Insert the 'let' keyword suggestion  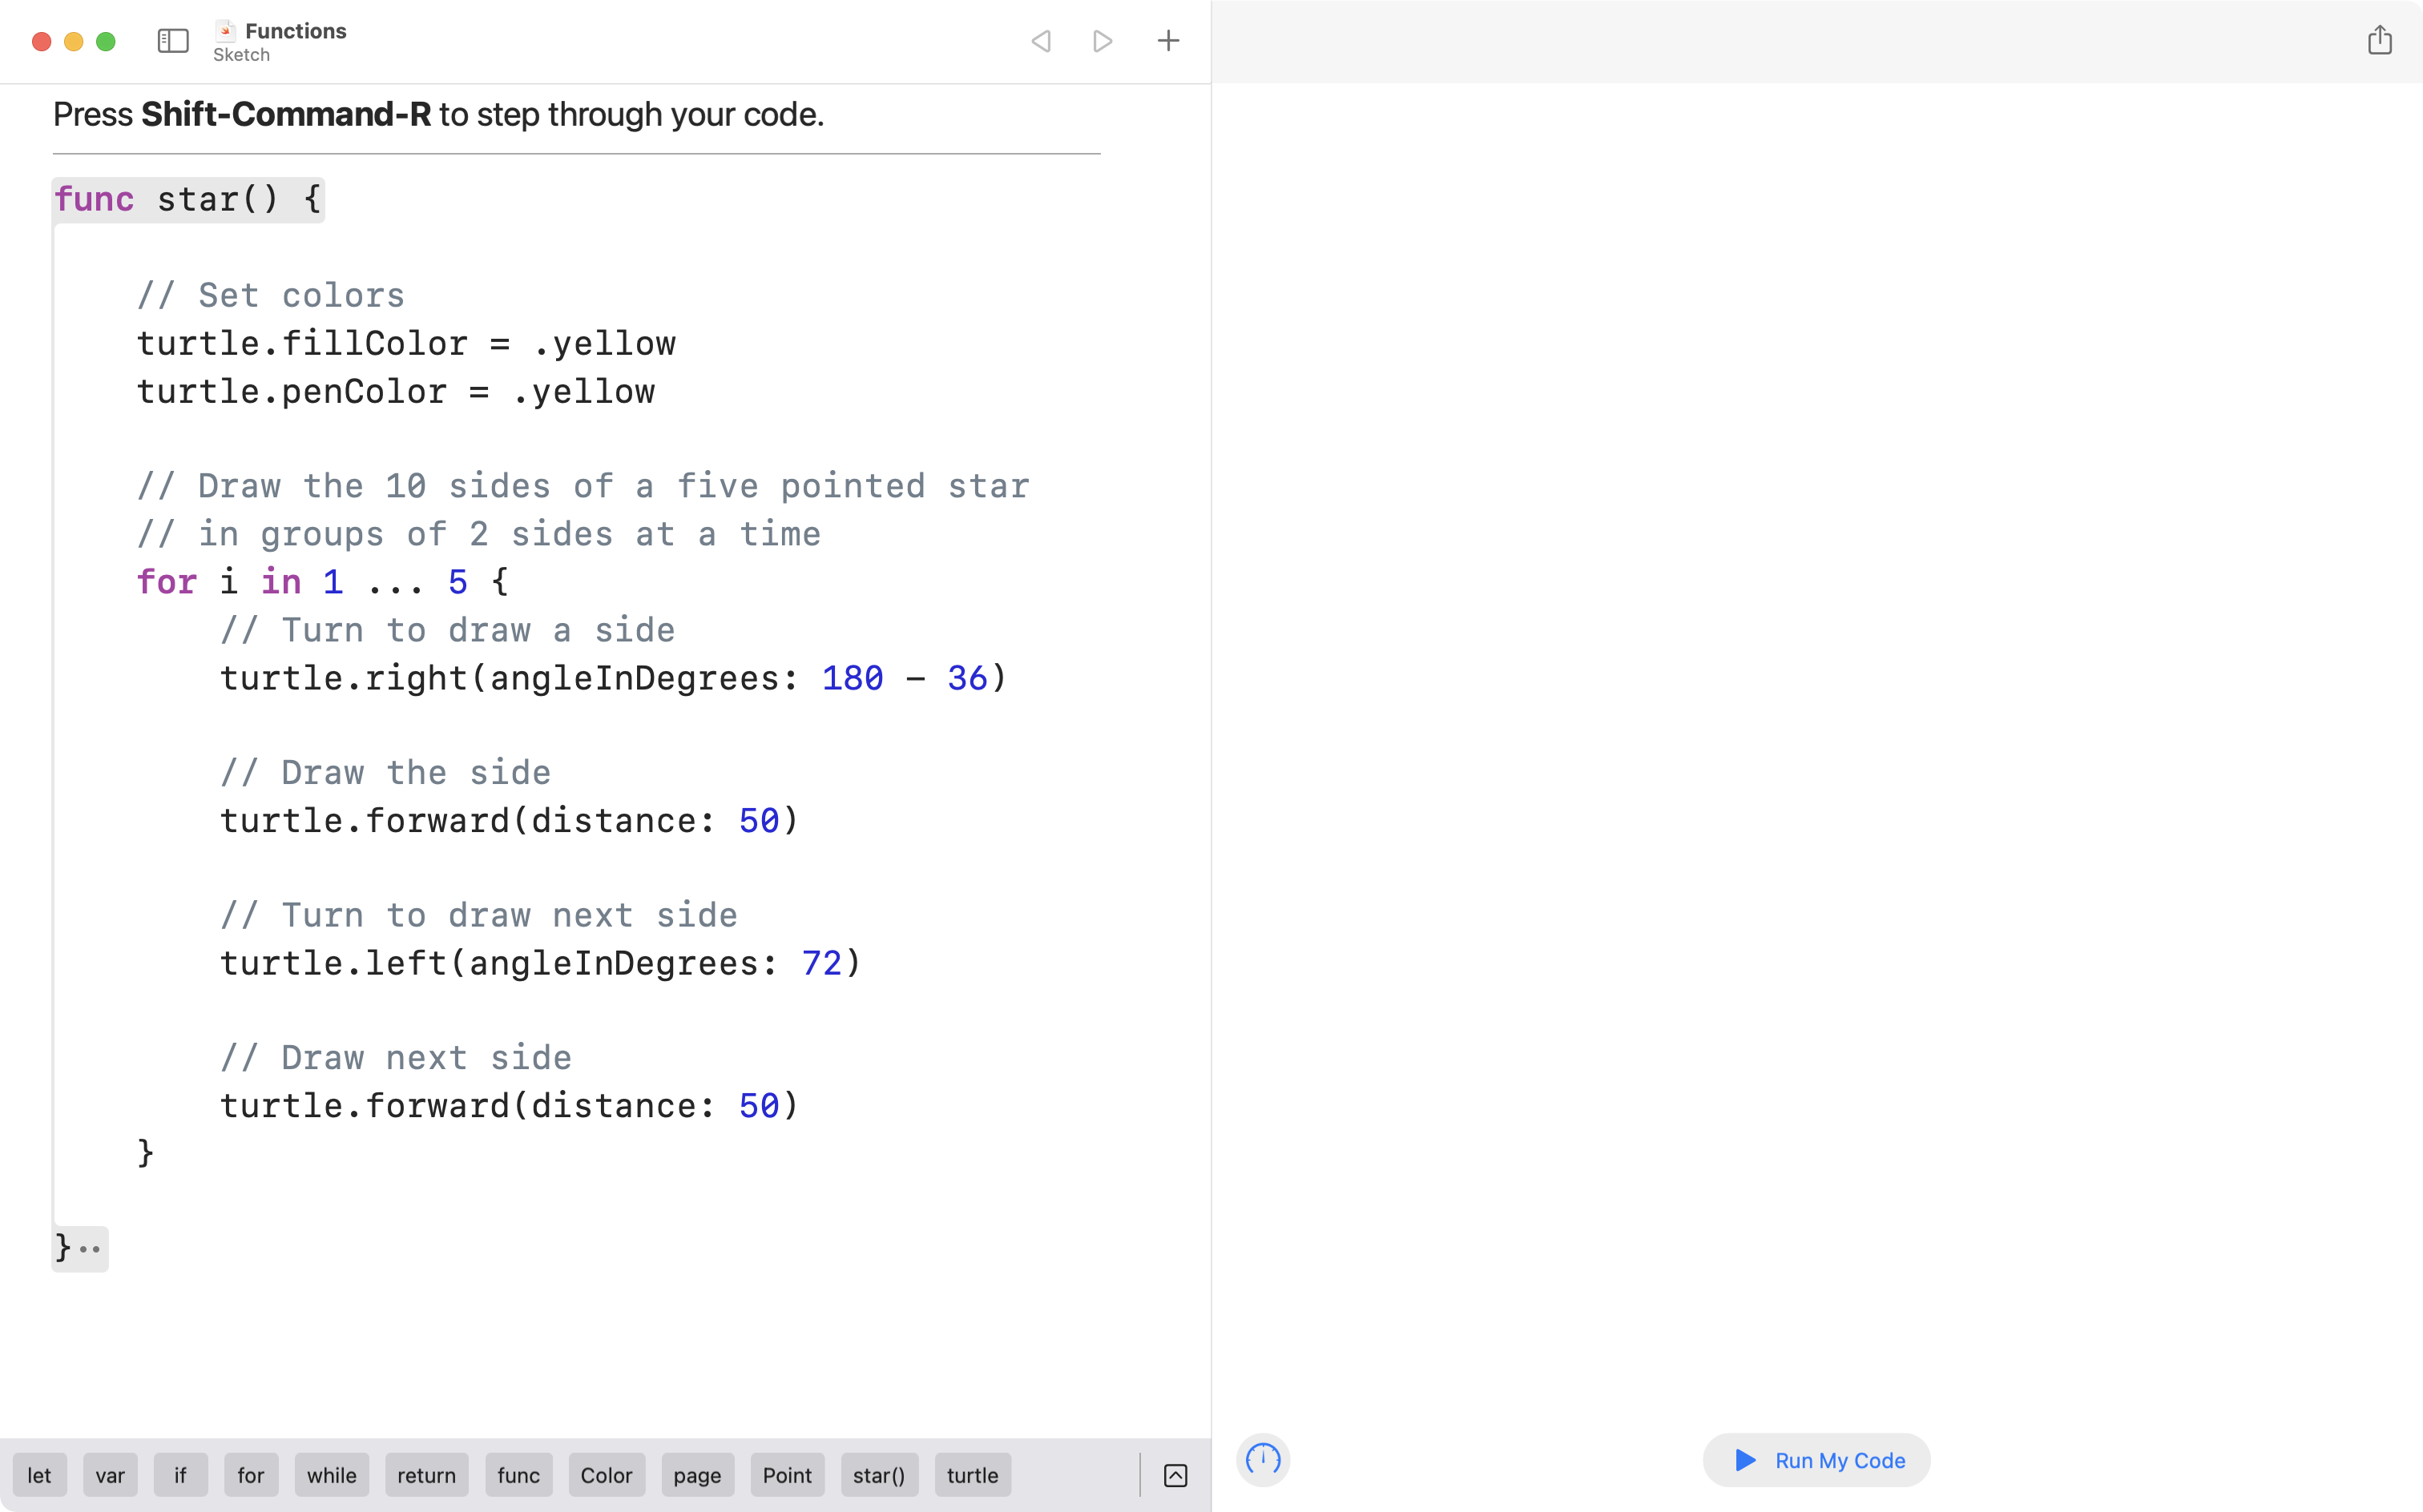pos(39,1475)
